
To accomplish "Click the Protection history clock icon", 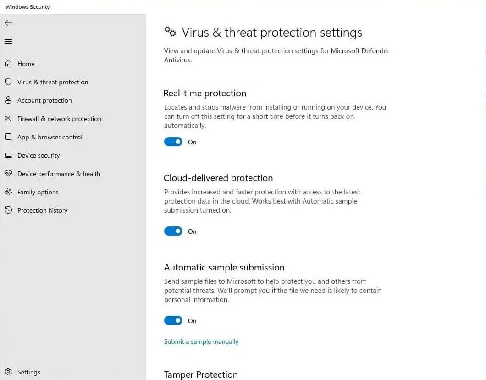I will click(8, 210).
